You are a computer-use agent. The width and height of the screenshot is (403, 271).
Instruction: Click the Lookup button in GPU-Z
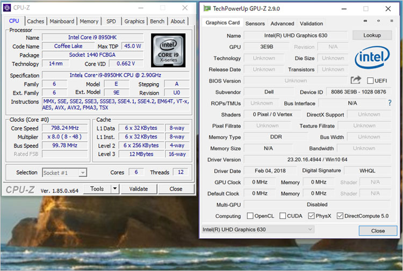372,35
